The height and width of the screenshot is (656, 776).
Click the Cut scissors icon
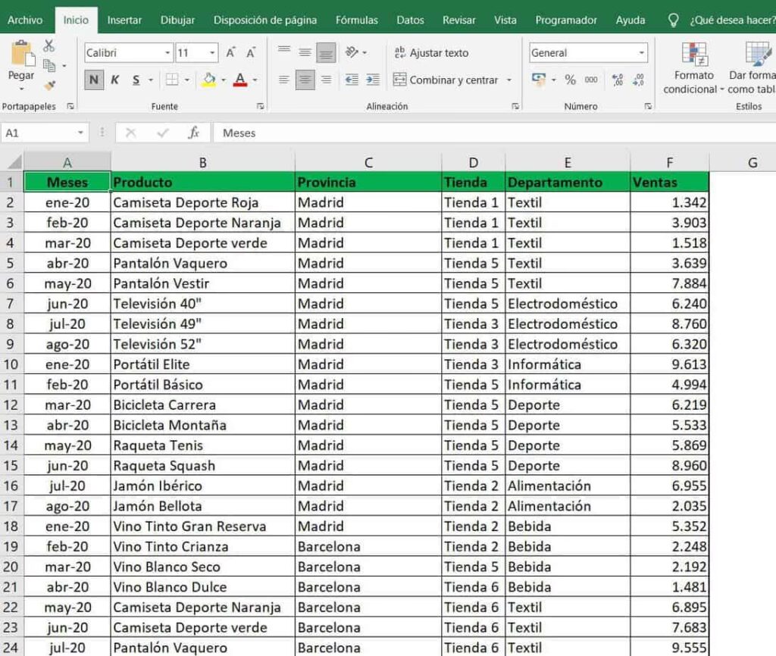pos(49,46)
